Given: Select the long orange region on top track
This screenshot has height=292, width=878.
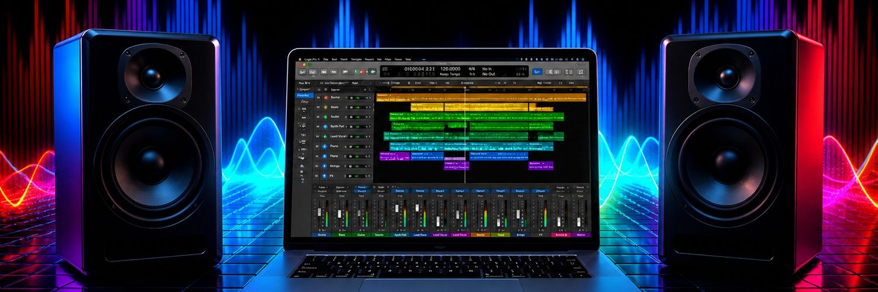Looking at the screenshot, I should pyautogui.click(x=481, y=98).
